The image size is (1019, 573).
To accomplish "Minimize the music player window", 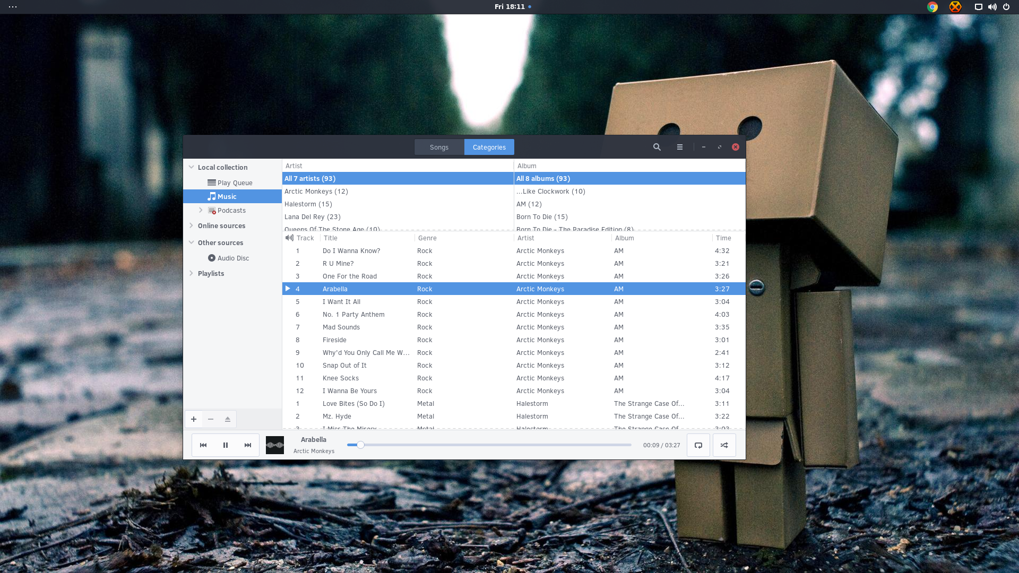I will (x=704, y=147).
